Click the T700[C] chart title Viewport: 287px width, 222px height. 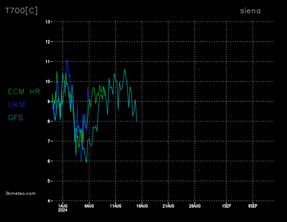pyautogui.click(x=21, y=11)
